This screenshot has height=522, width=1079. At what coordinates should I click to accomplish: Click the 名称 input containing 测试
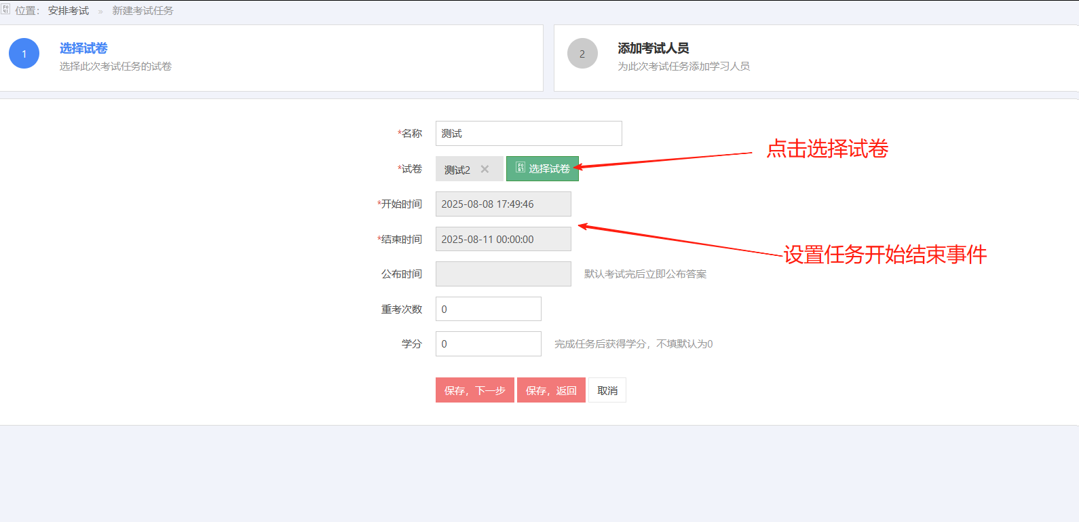pos(529,133)
